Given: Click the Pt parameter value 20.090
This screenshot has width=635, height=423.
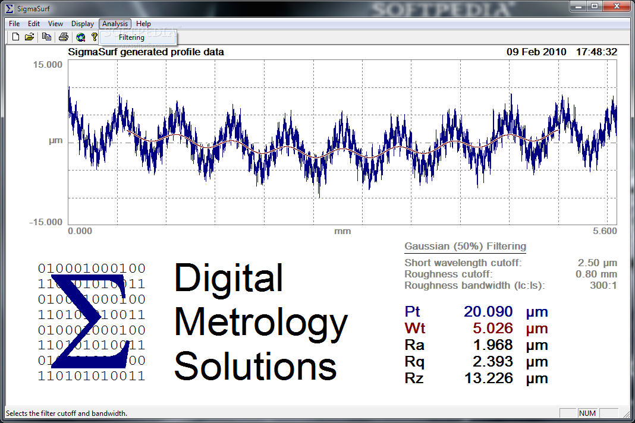Looking at the screenshot, I should click(x=488, y=311).
